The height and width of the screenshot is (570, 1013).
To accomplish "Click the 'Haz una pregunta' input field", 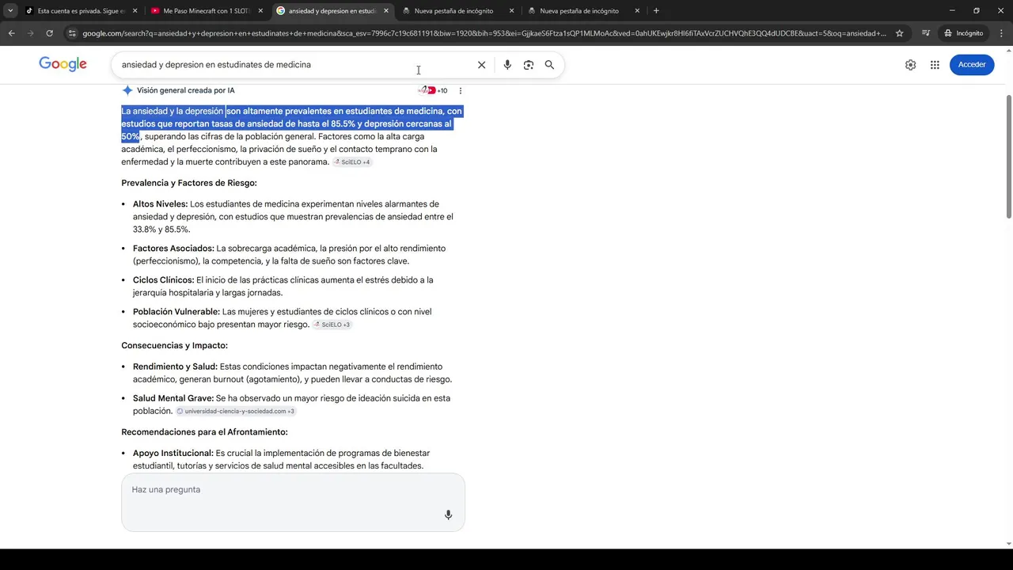I will (293, 502).
